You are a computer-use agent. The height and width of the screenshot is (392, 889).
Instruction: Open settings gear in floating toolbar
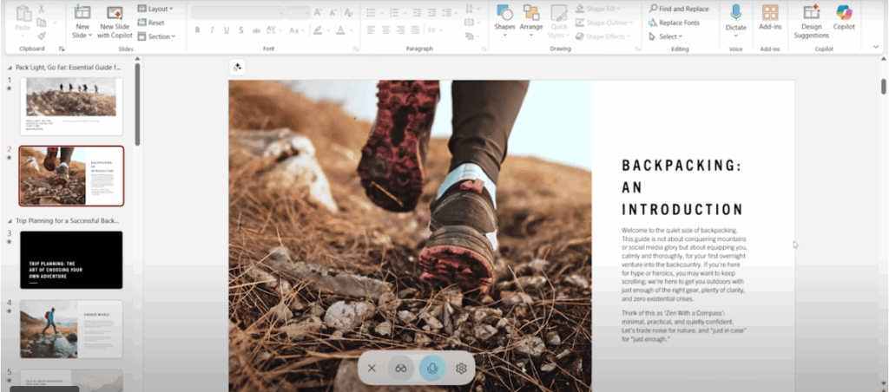[x=461, y=368]
